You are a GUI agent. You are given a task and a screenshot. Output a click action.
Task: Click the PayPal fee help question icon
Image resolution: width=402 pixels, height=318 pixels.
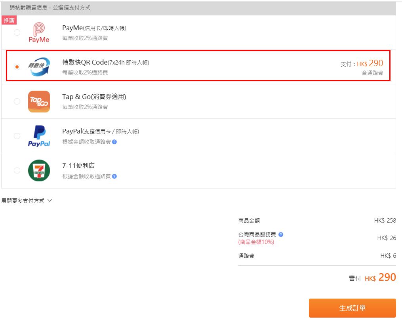click(114, 142)
